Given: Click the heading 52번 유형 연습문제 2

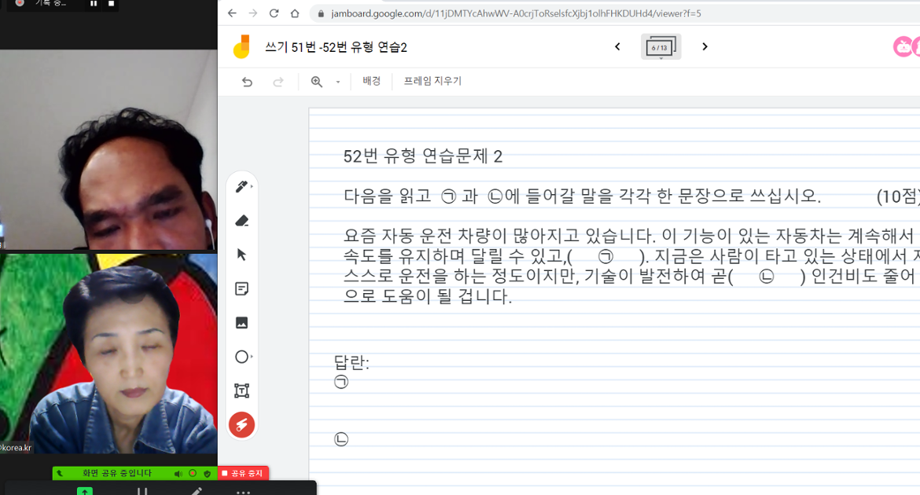Looking at the screenshot, I should pos(423,156).
